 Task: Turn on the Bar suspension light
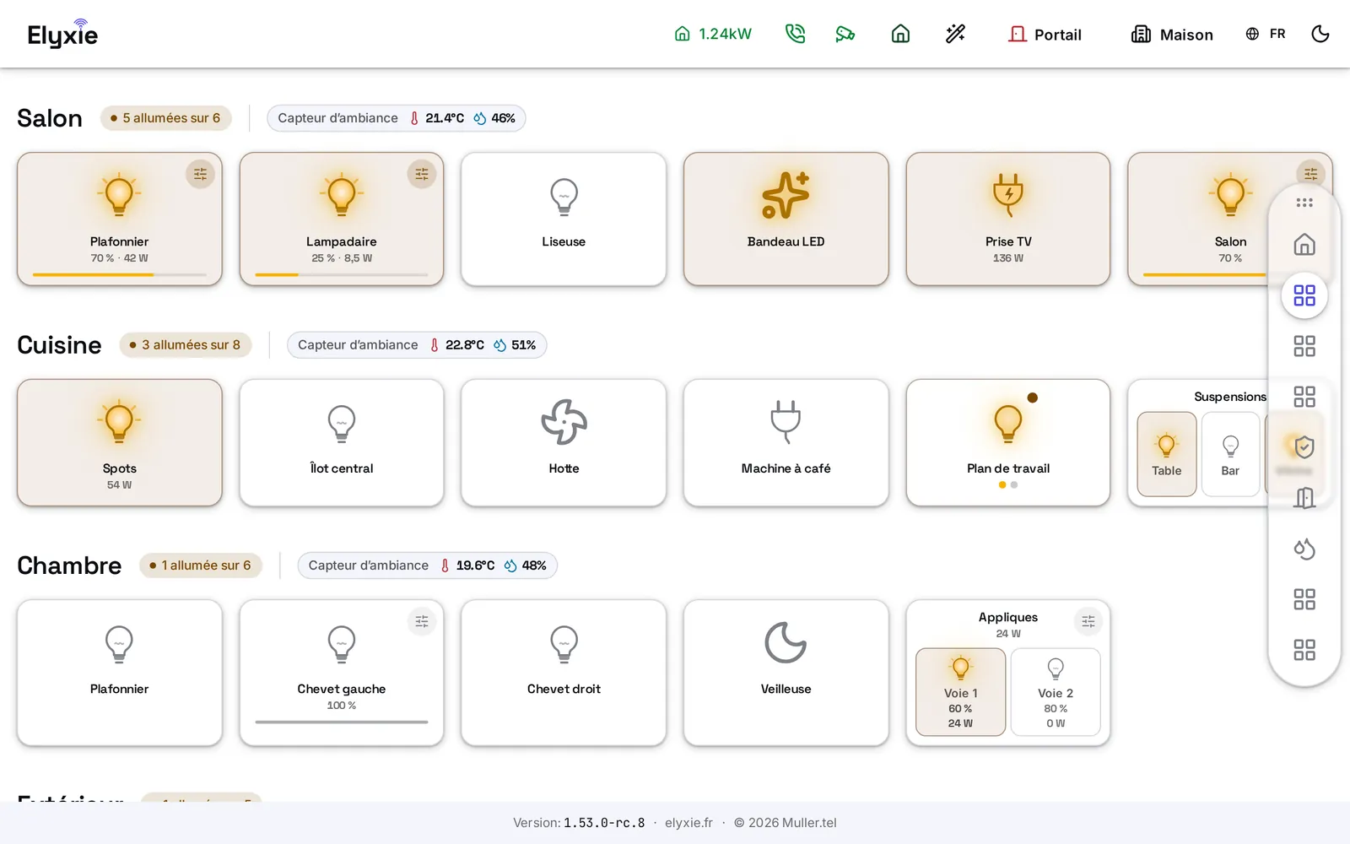tap(1230, 454)
